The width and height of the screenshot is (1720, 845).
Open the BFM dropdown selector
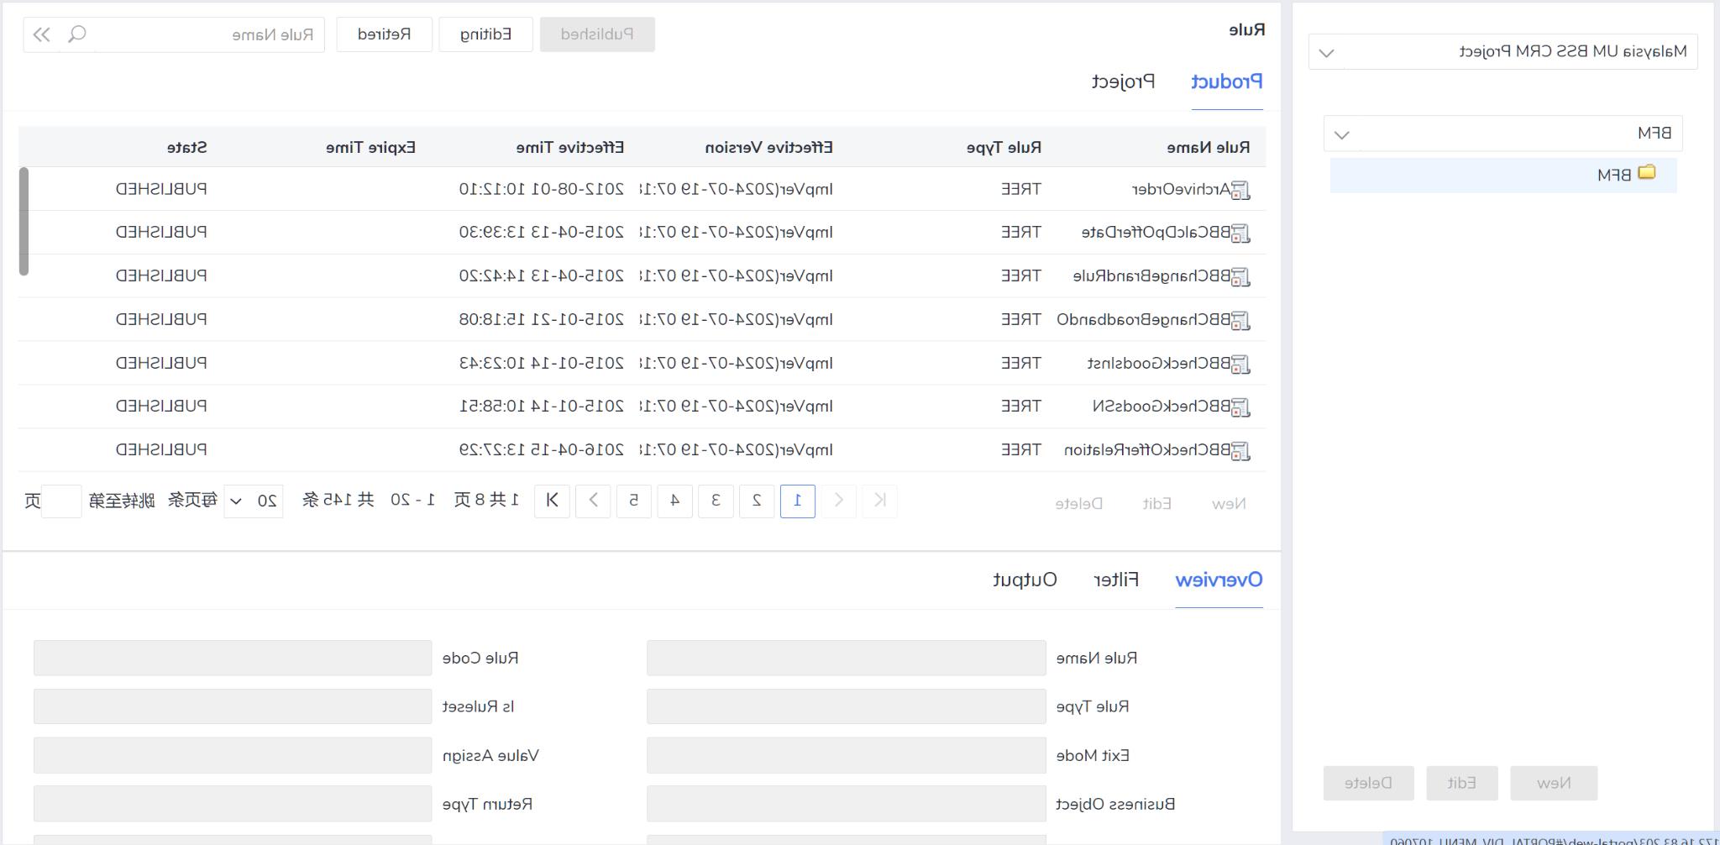coord(1503,134)
